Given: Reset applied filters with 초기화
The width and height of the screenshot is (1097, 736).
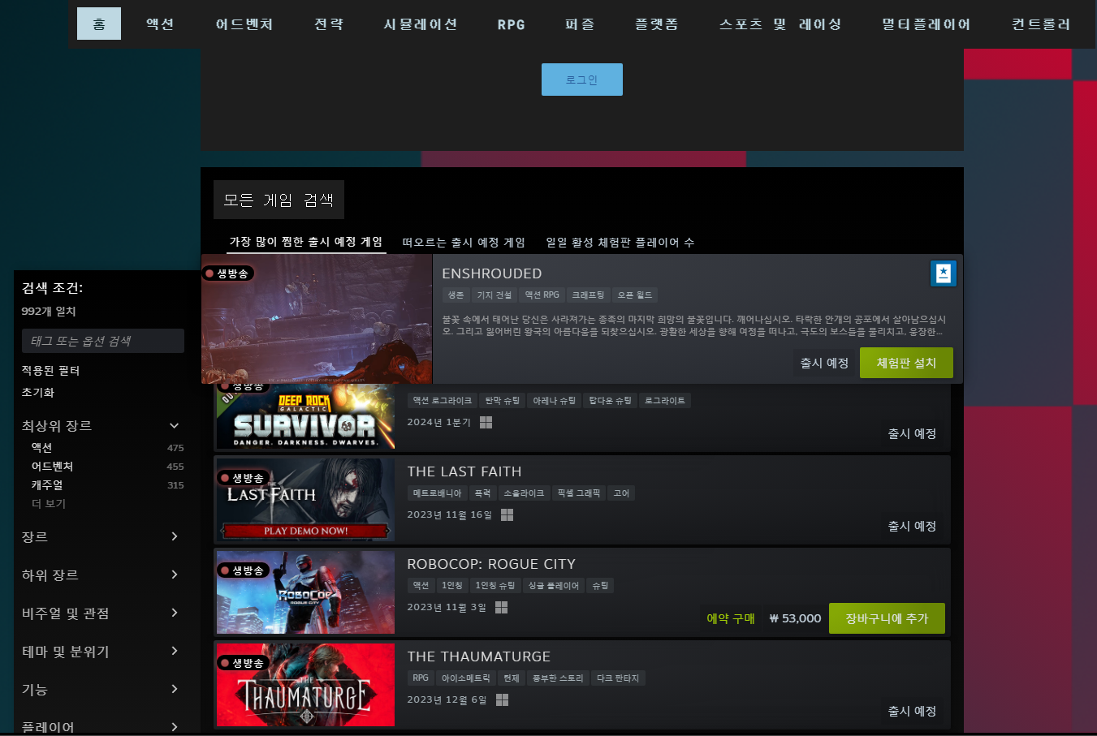Looking at the screenshot, I should click(x=38, y=393).
